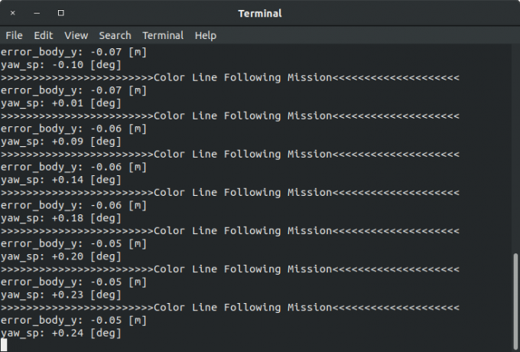The width and height of the screenshot is (520, 352).
Task: Click the block cursor at the prompt
Action: (4, 345)
